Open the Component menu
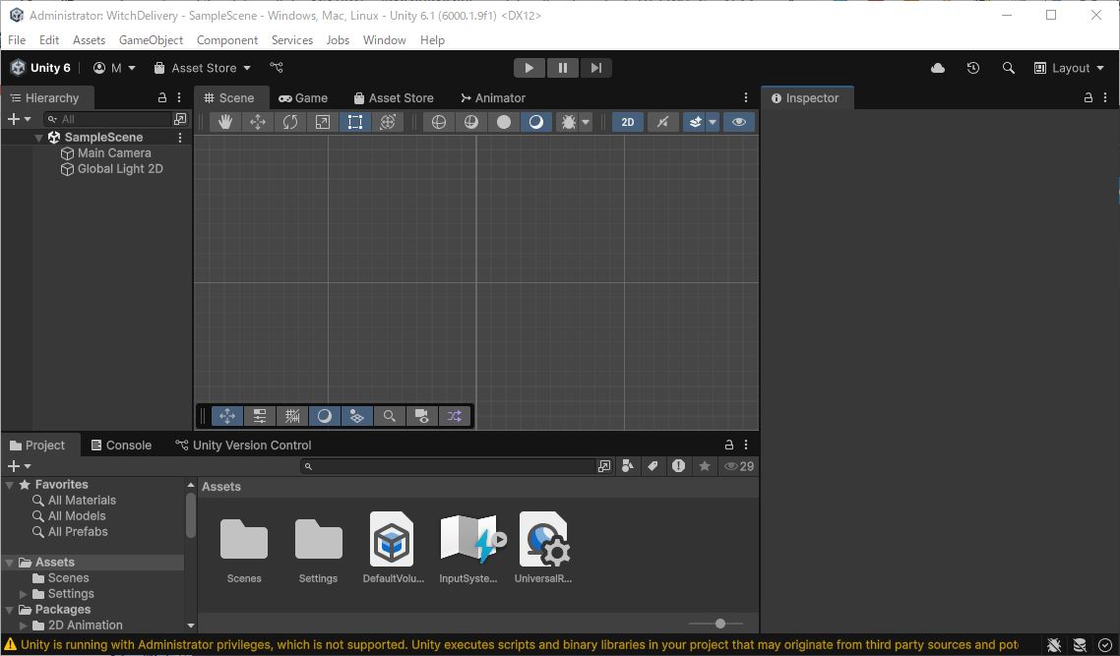The height and width of the screenshot is (656, 1120). coord(227,40)
